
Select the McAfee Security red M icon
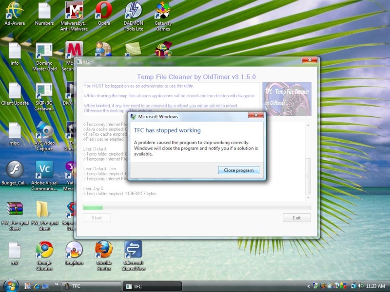pyautogui.click(x=74, y=49)
